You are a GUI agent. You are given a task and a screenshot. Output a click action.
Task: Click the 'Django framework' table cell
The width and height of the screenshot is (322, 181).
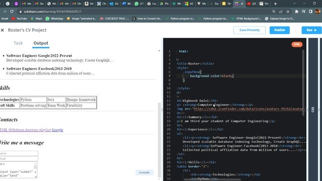point(81,100)
